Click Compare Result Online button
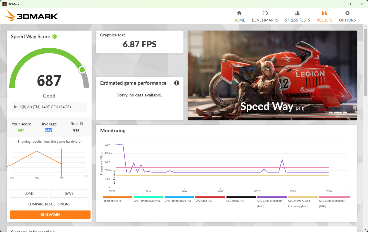This screenshot has width=368, height=232. coord(49,204)
